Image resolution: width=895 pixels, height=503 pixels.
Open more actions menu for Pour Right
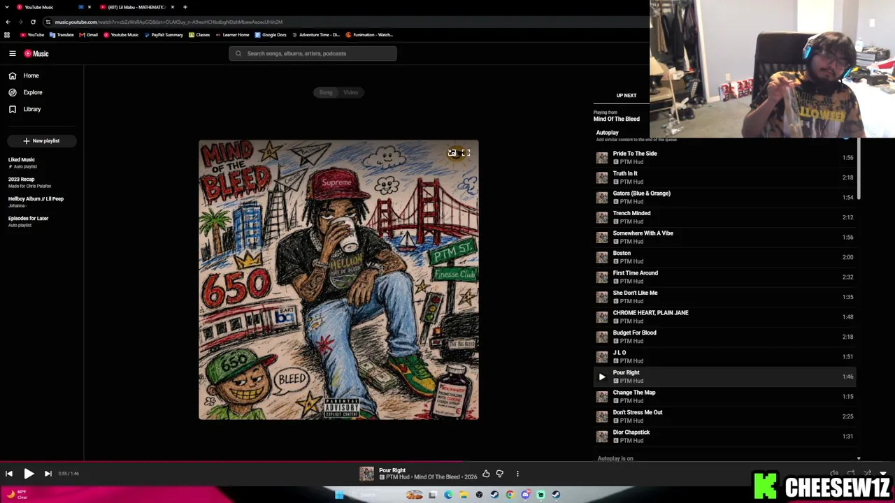[517, 474]
